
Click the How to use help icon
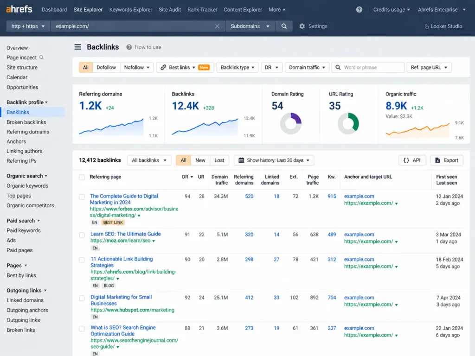(129, 47)
